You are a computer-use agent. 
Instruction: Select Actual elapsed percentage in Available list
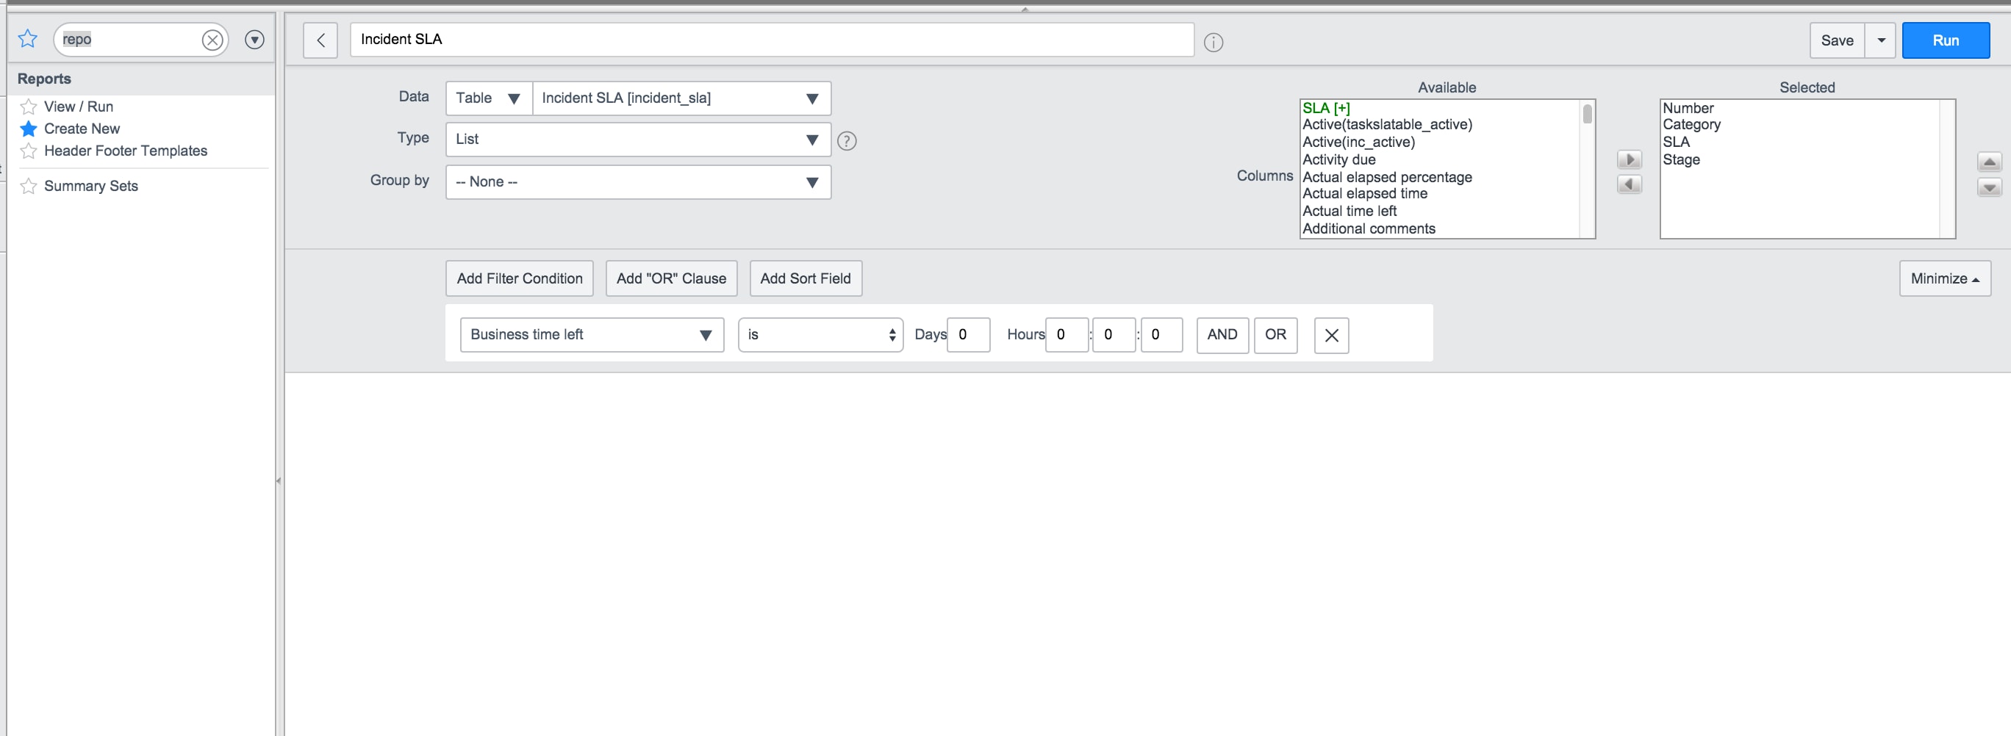tap(1387, 177)
